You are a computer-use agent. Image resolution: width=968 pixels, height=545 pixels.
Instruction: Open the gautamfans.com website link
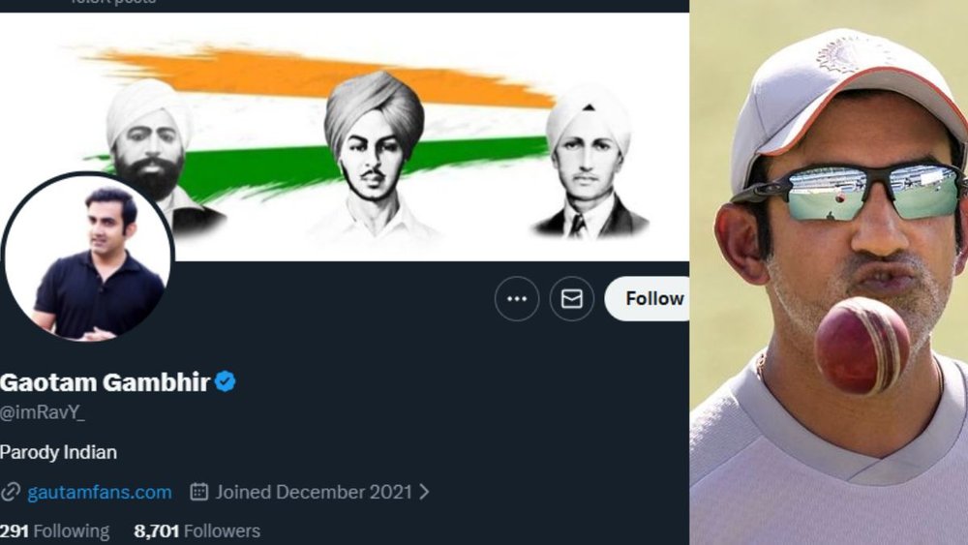100,492
